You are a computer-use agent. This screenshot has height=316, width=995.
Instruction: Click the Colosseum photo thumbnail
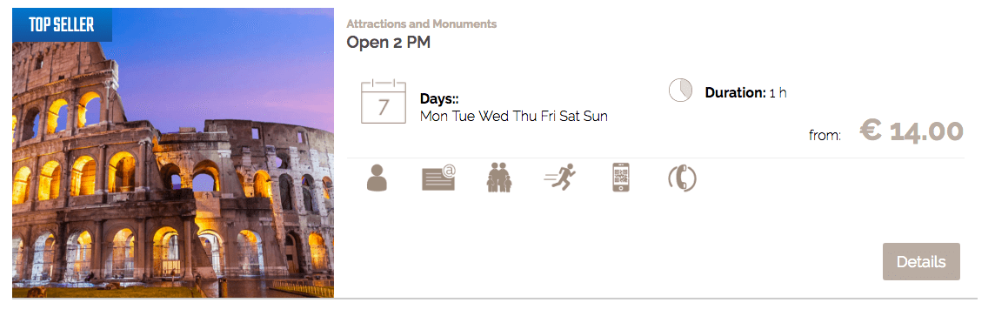(x=172, y=153)
